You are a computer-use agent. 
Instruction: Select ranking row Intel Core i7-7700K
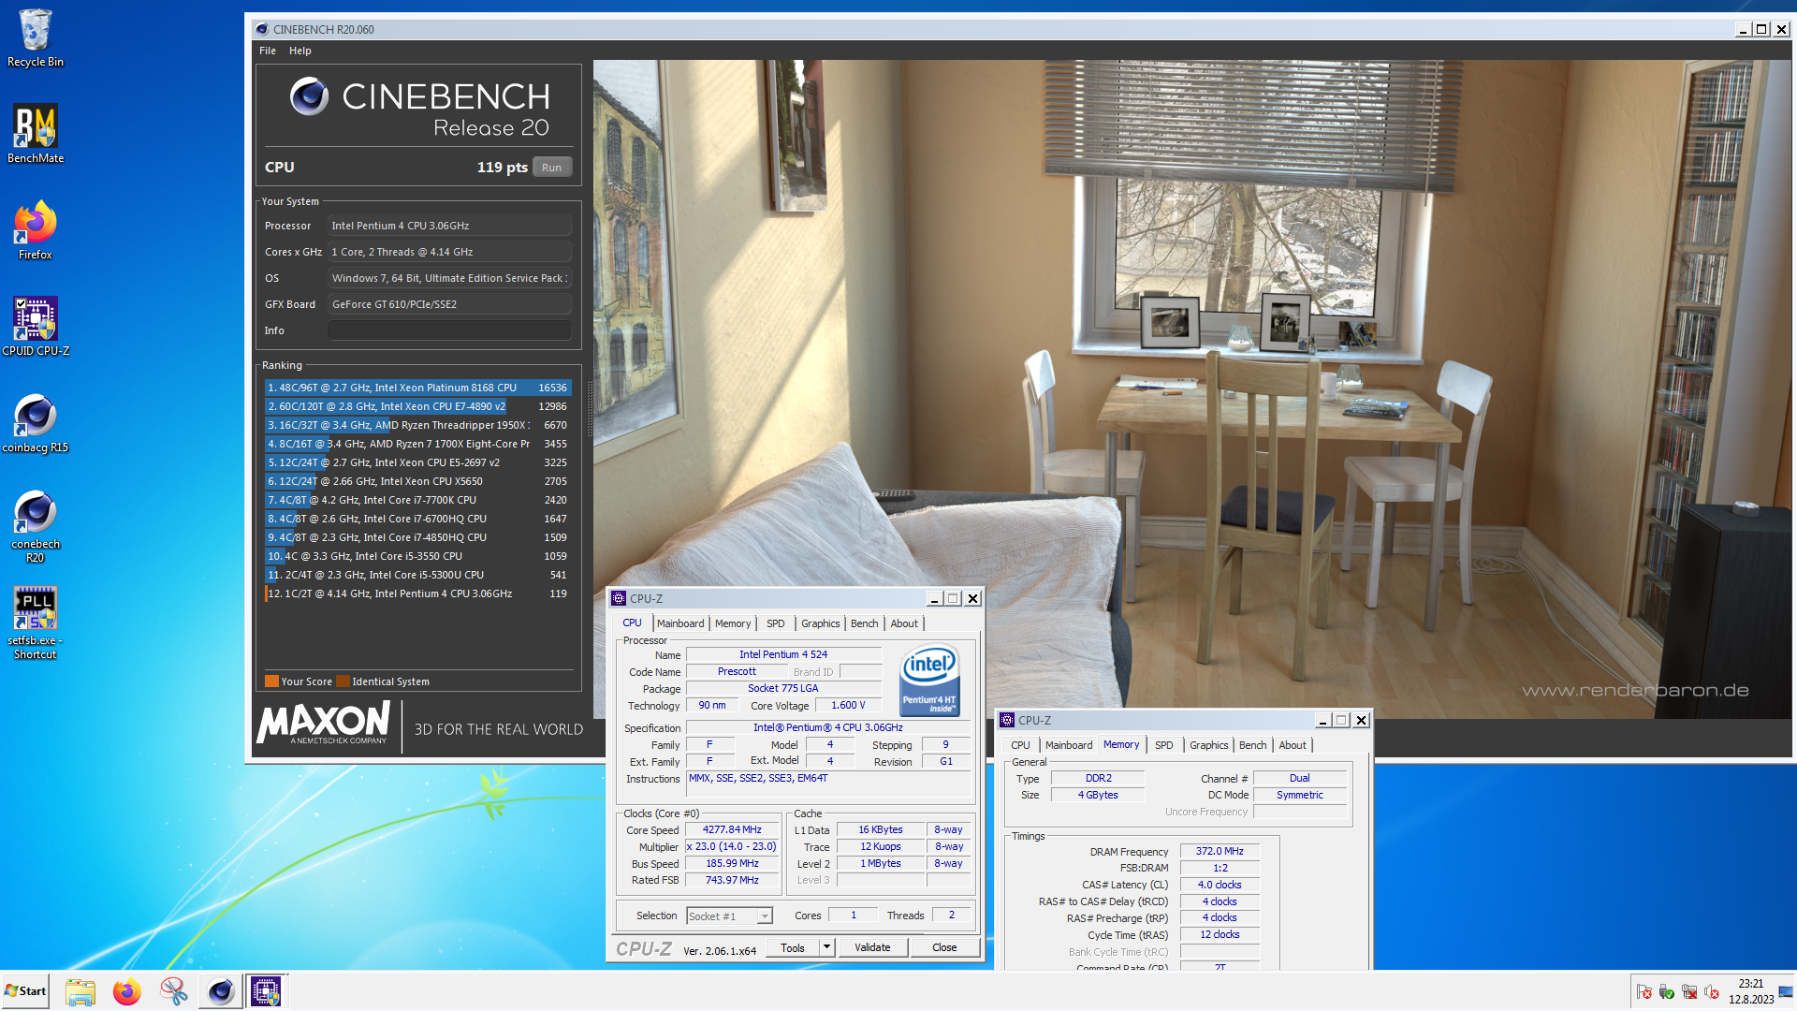point(418,500)
